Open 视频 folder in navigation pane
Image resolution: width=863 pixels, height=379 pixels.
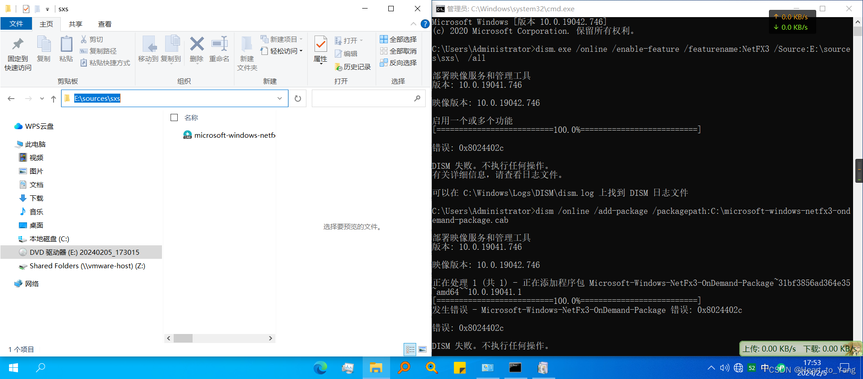31,158
